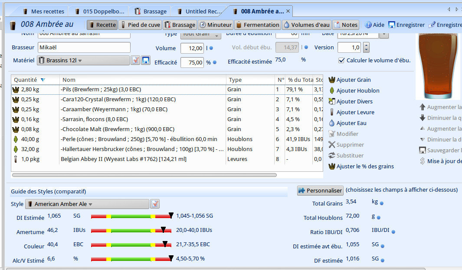The width and height of the screenshot is (462, 270).
Task: Open the Matériel Brassins 12l dropdown
Action: [83, 60]
